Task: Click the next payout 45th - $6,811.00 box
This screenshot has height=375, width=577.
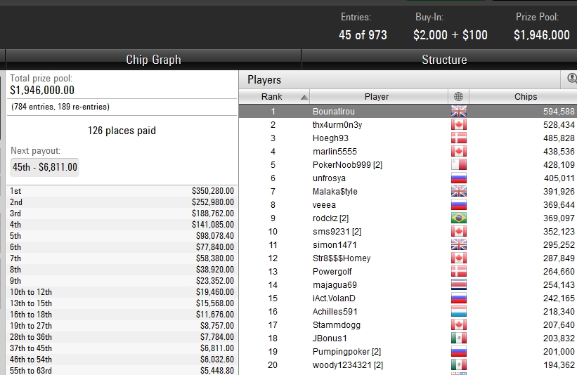Action: point(45,167)
